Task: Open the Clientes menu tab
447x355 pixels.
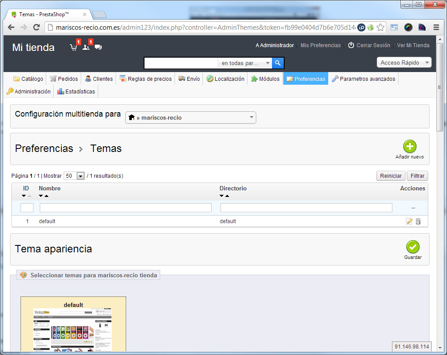Action: [x=99, y=79]
